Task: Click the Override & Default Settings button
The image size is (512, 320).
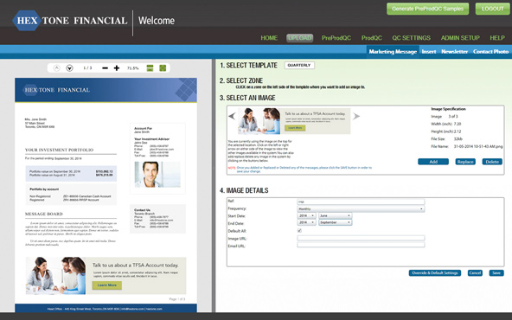Action: [x=435, y=273]
